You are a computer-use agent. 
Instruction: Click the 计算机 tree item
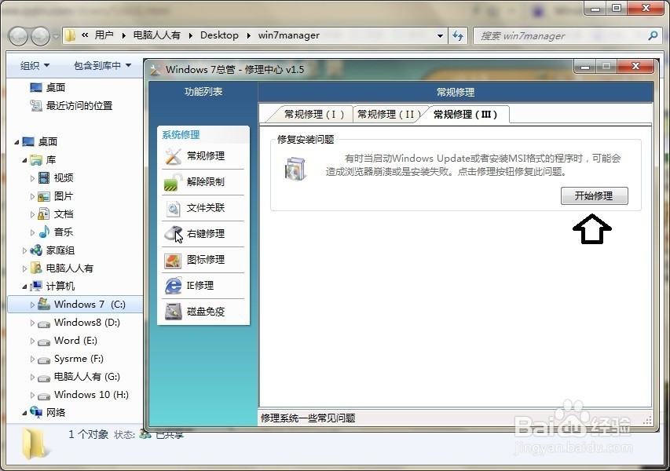[x=53, y=286]
